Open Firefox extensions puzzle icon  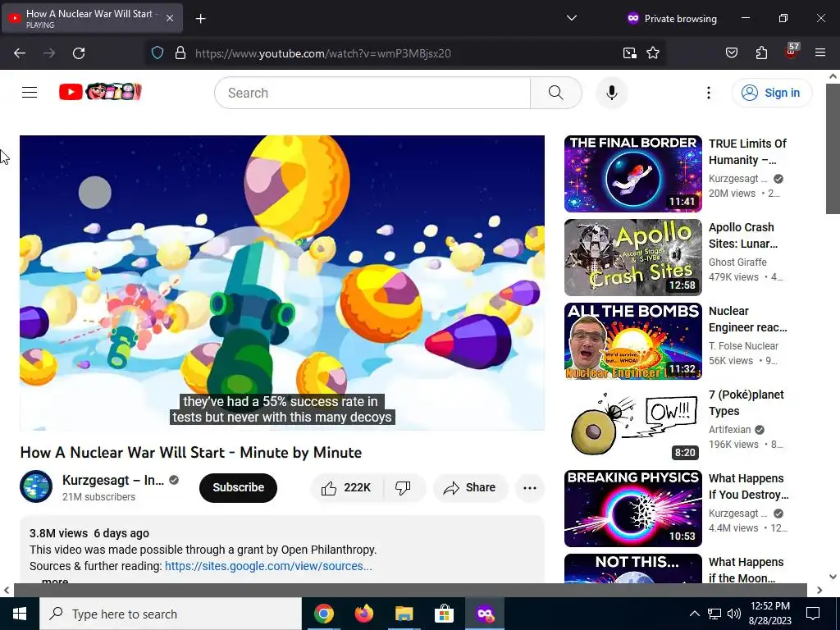pyautogui.click(x=761, y=52)
